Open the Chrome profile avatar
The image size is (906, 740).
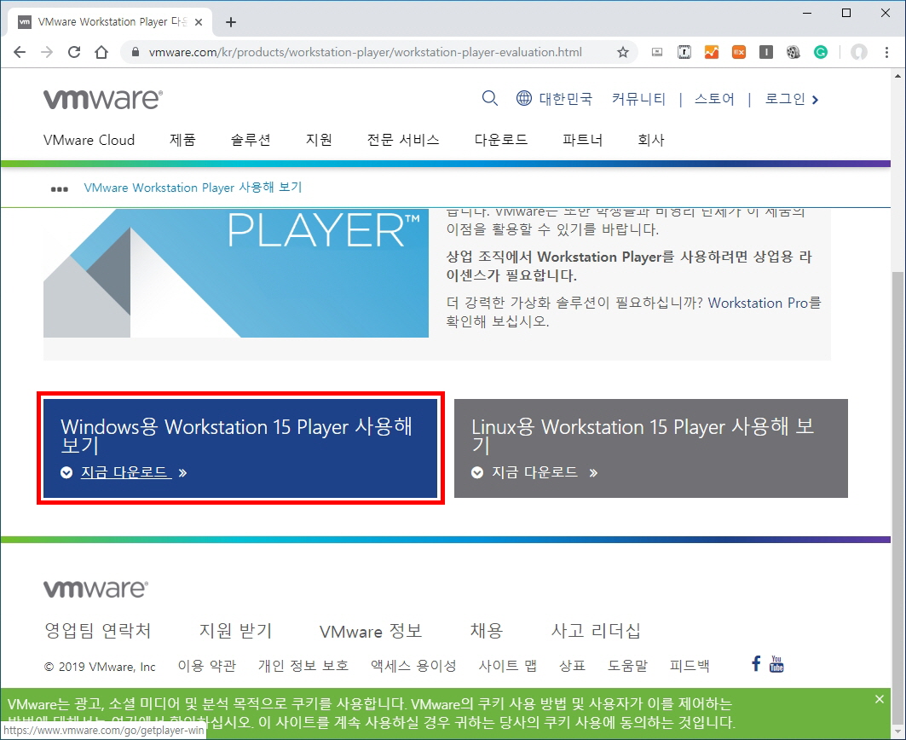coord(859,52)
